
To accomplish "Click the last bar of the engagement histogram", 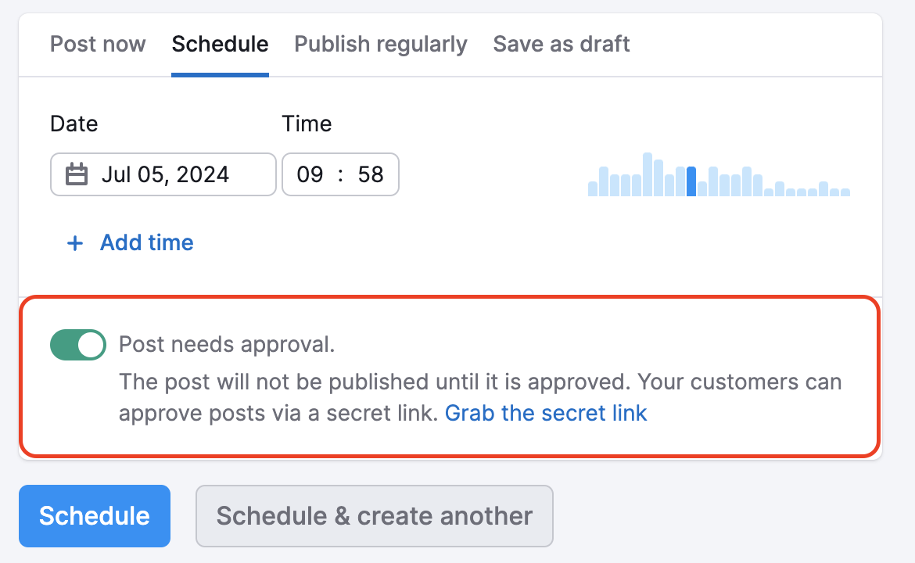I will click(x=847, y=189).
